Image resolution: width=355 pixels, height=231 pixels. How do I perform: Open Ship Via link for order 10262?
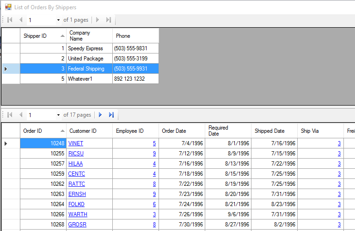click(x=339, y=184)
